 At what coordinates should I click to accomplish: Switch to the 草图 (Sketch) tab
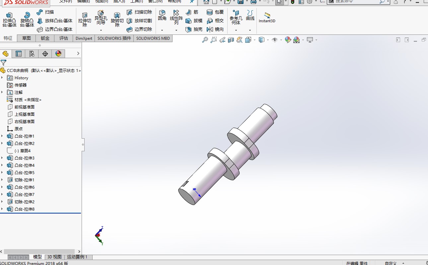coord(27,38)
